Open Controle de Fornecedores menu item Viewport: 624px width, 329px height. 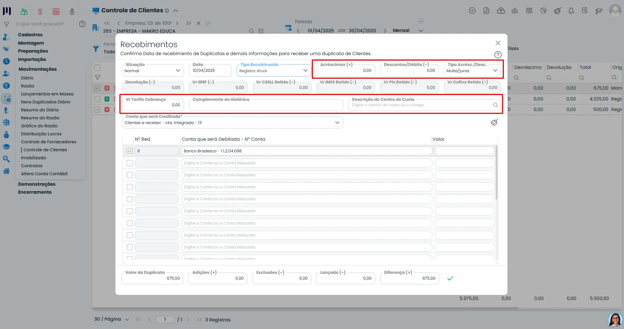[x=49, y=142]
